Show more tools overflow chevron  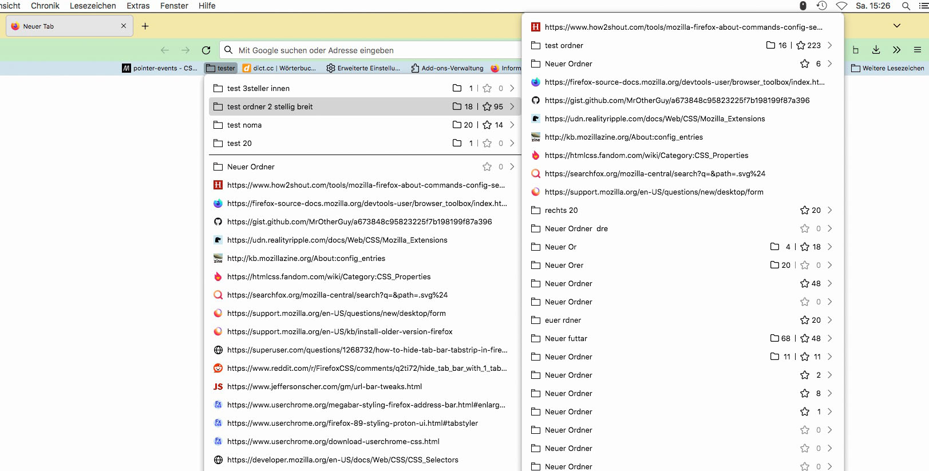[896, 50]
